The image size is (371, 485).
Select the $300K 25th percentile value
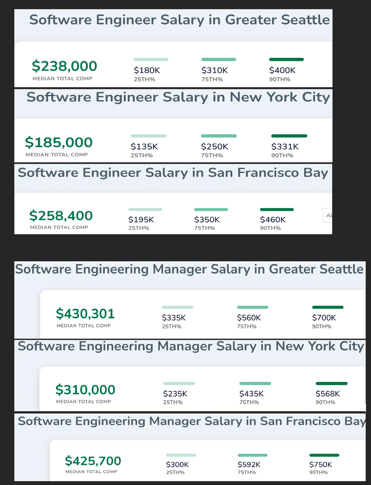177,465
